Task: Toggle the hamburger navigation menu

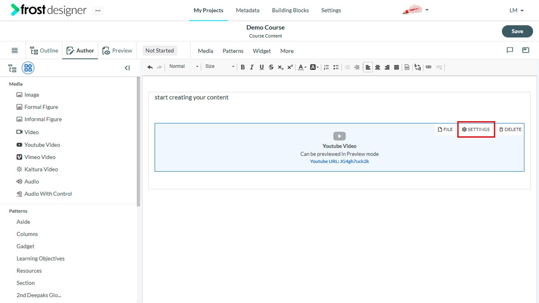Action: (x=15, y=50)
